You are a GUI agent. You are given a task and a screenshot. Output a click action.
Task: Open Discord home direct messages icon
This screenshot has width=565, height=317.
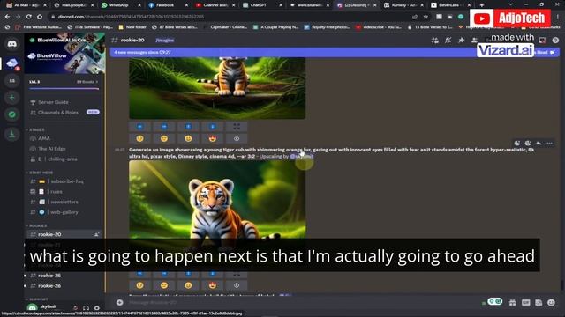tap(11, 44)
